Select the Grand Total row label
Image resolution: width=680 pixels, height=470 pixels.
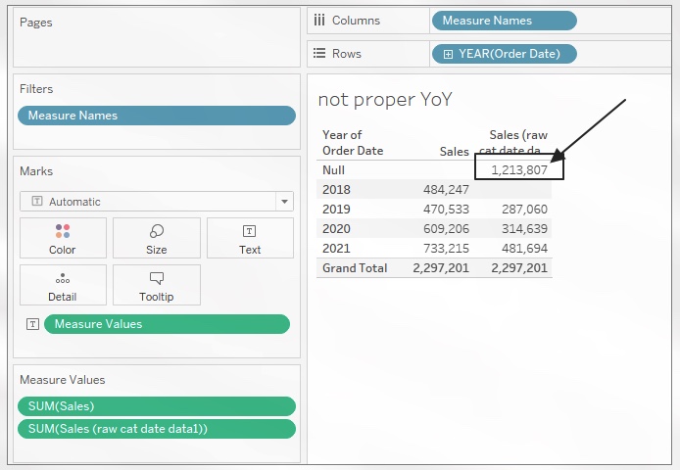355,267
